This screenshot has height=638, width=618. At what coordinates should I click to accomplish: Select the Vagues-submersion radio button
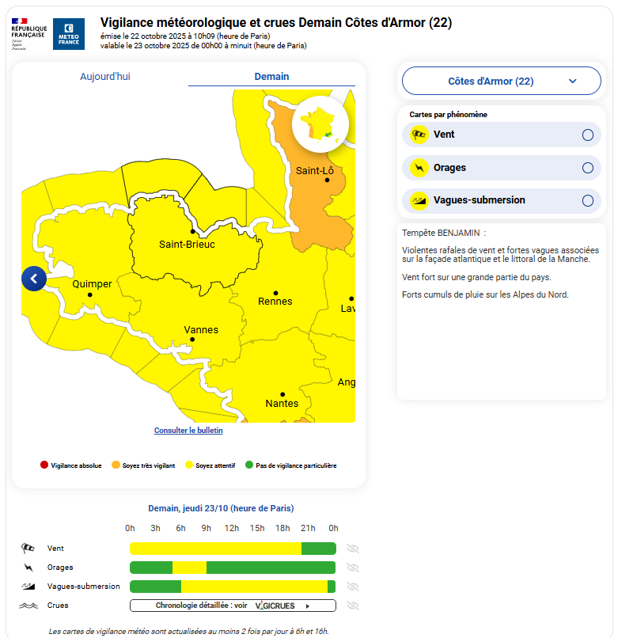click(x=587, y=201)
